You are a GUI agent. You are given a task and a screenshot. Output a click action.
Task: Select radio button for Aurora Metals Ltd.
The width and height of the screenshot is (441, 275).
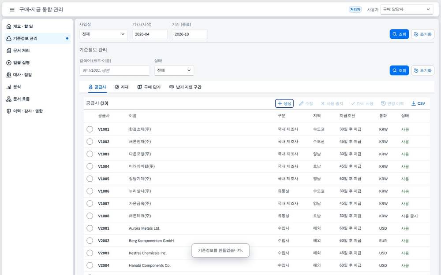click(90, 228)
